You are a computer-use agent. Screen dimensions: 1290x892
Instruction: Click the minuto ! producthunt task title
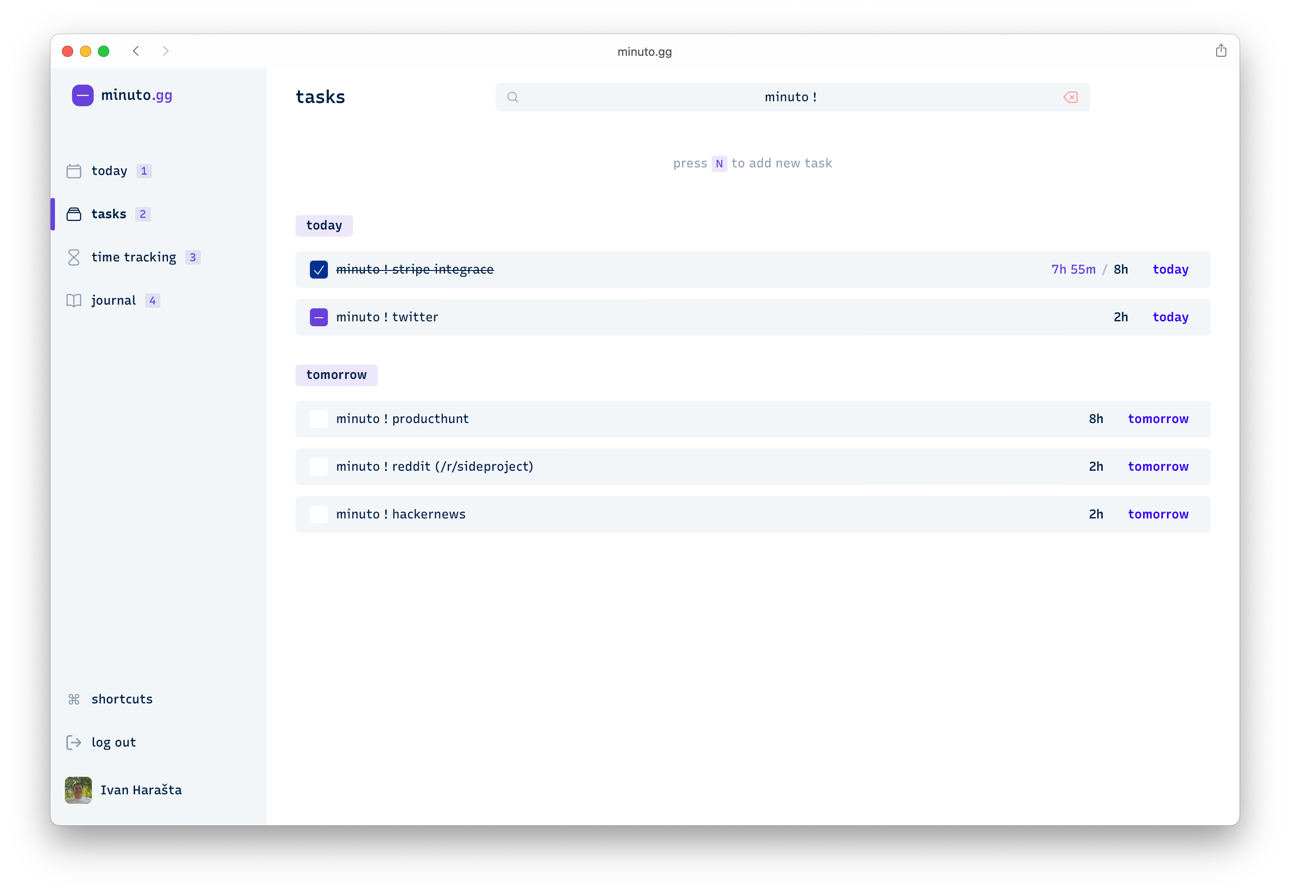(x=402, y=419)
